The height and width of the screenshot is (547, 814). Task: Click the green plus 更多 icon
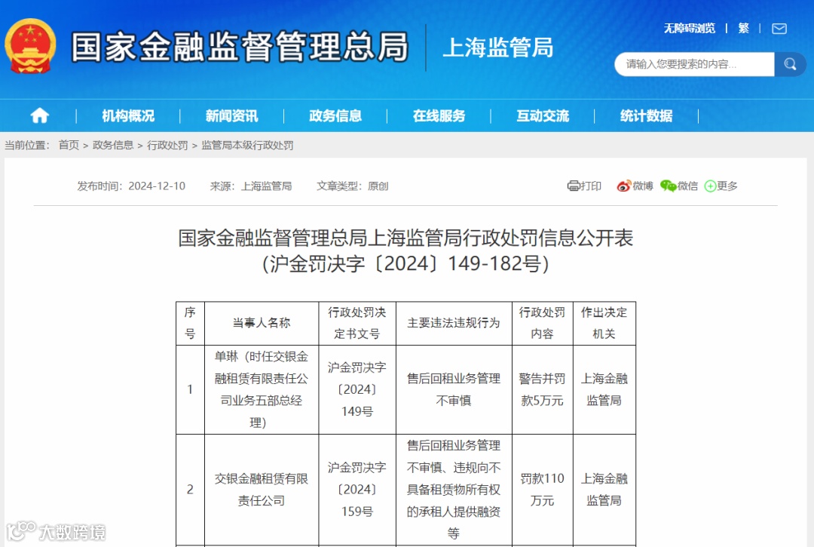click(x=710, y=186)
